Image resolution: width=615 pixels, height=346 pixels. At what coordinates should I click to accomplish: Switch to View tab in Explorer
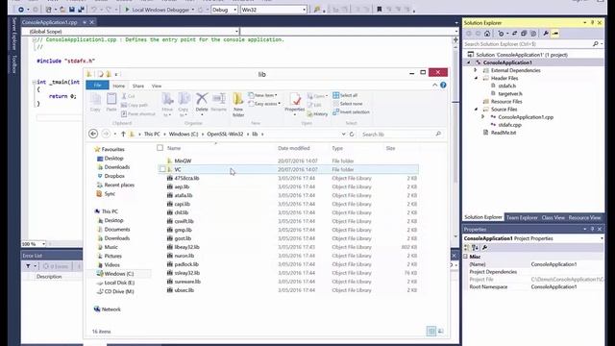tap(157, 86)
